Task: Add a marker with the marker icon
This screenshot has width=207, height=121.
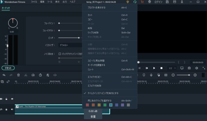Action: pyautogui.click(x=144, y=75)
